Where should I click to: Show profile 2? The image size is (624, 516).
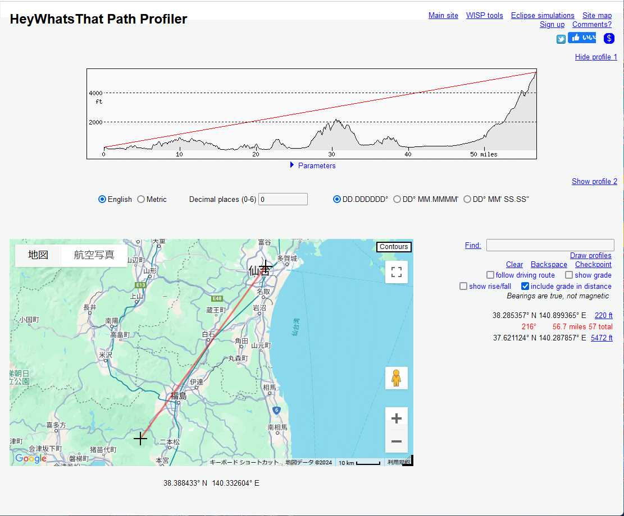pos(594,181)
